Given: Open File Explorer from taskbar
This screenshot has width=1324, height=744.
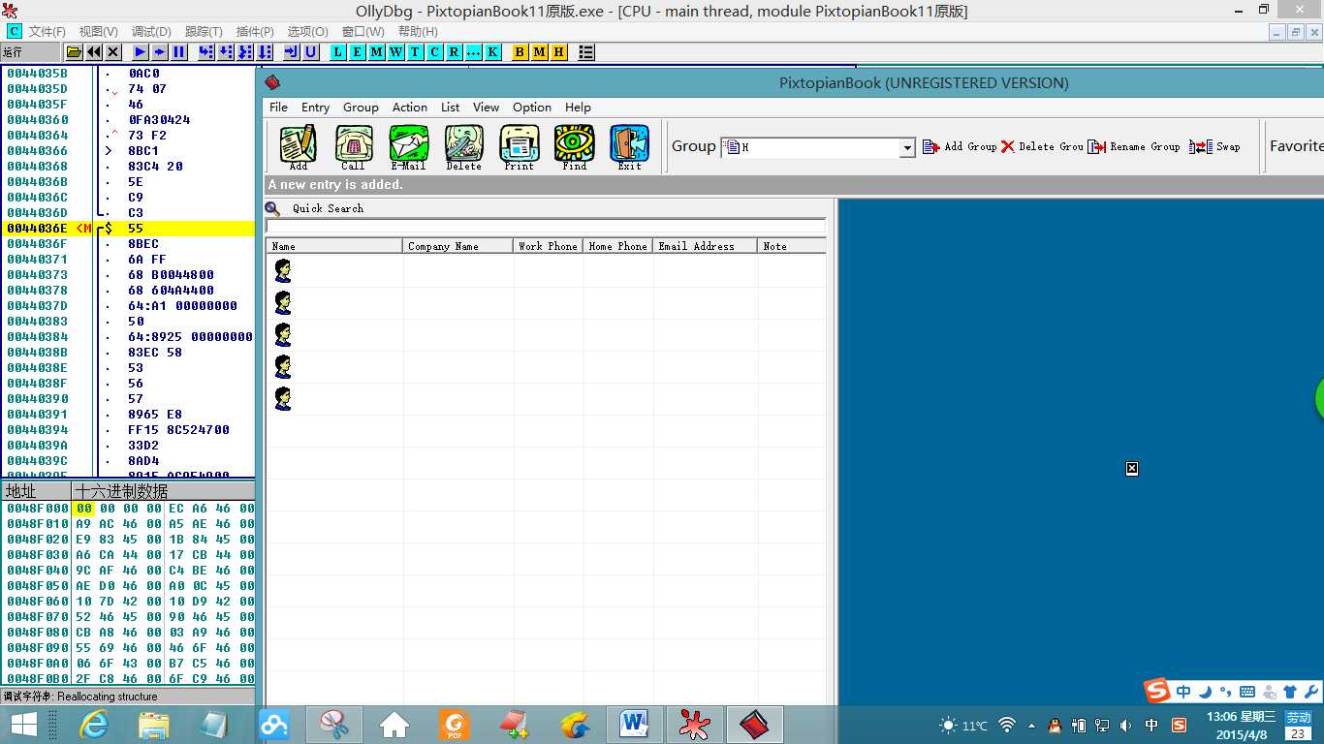Looking at the screenshot, I should click(154, 725).
